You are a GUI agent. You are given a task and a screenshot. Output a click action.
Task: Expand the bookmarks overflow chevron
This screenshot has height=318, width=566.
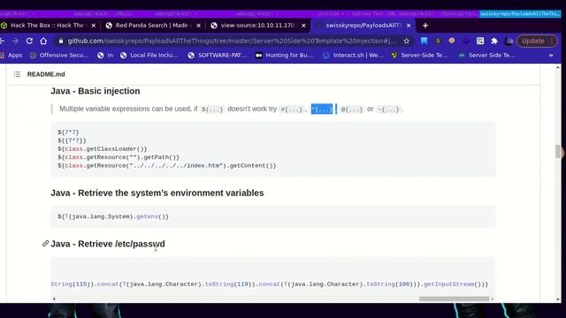[551, 55]
